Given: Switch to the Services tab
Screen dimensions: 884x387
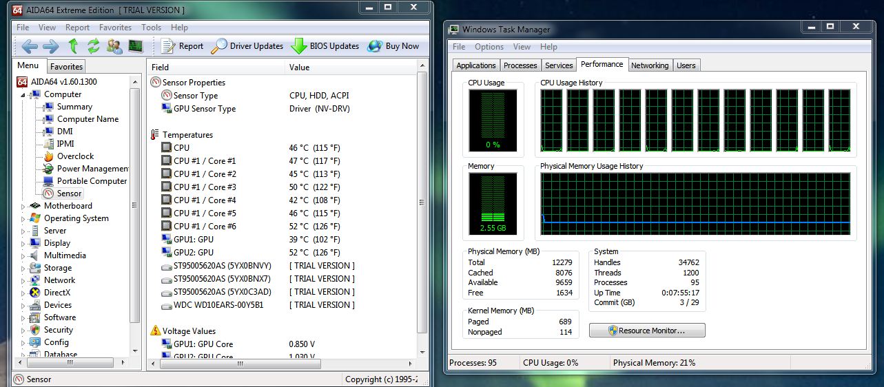Looking at the screenshot, I should click(x=559, y=65).
